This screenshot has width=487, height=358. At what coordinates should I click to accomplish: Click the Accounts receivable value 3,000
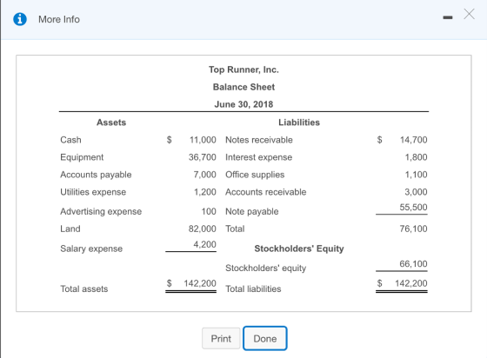[416, 192]
